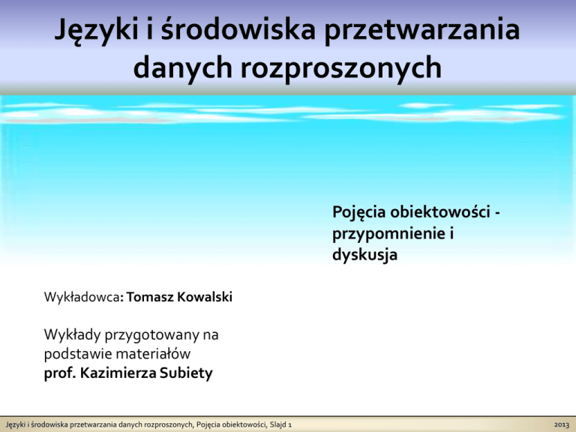576x432 pixels.
Task: Click "Pojęcia obiektowości" in the footer
Action: 230,425
